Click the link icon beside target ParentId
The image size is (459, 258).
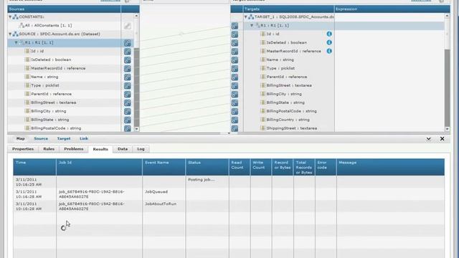click(x=235, y=77)
